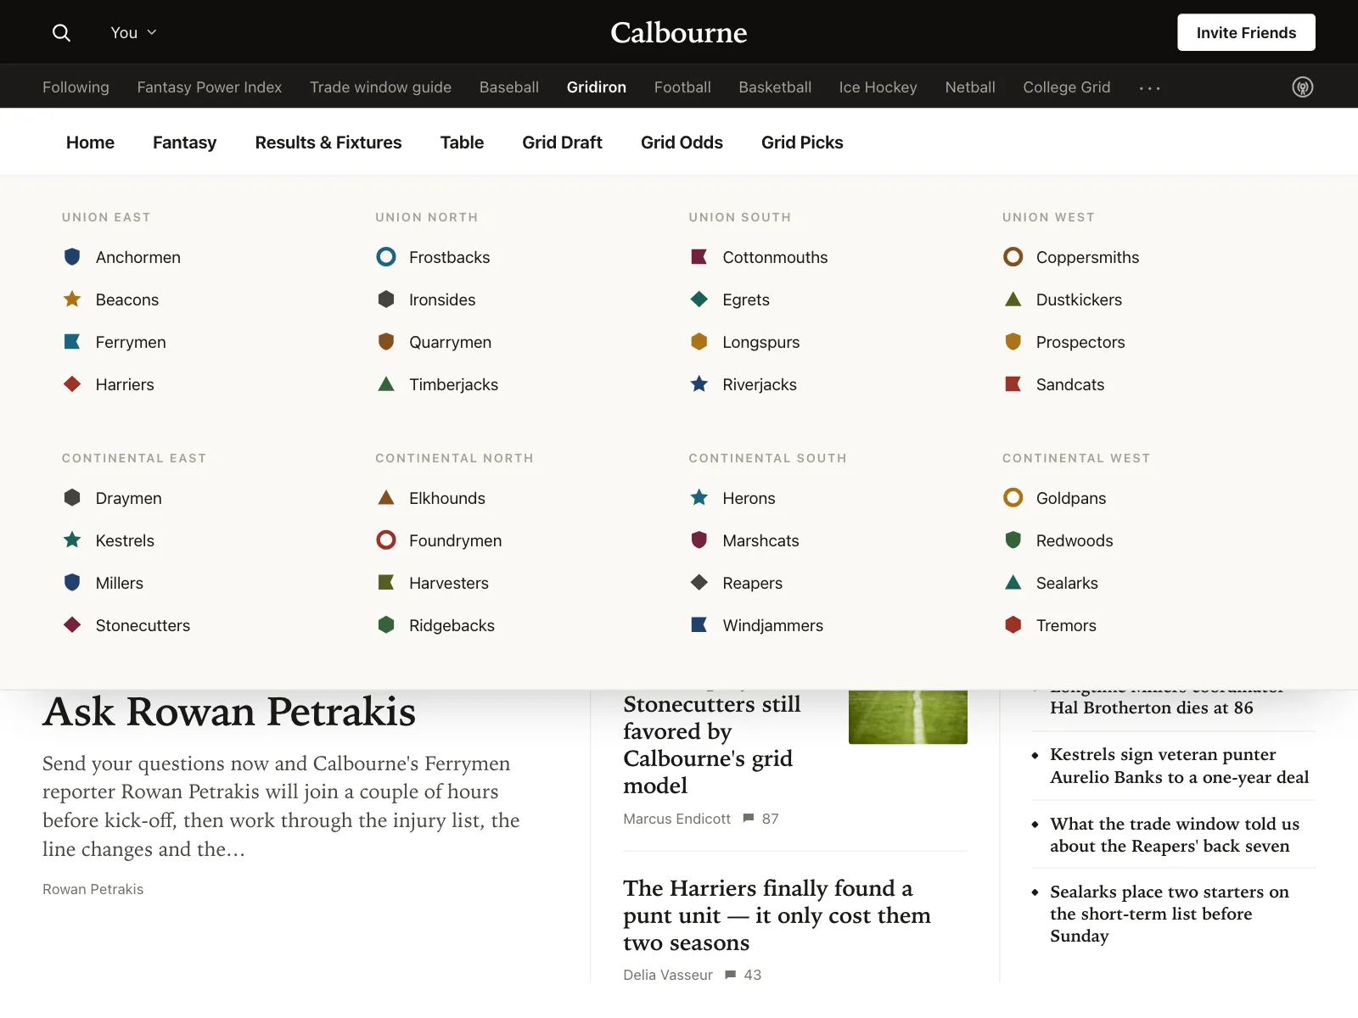The image size is (1358, 1018).
Task: Select the Table tab
Action: (x=462, y=143)
